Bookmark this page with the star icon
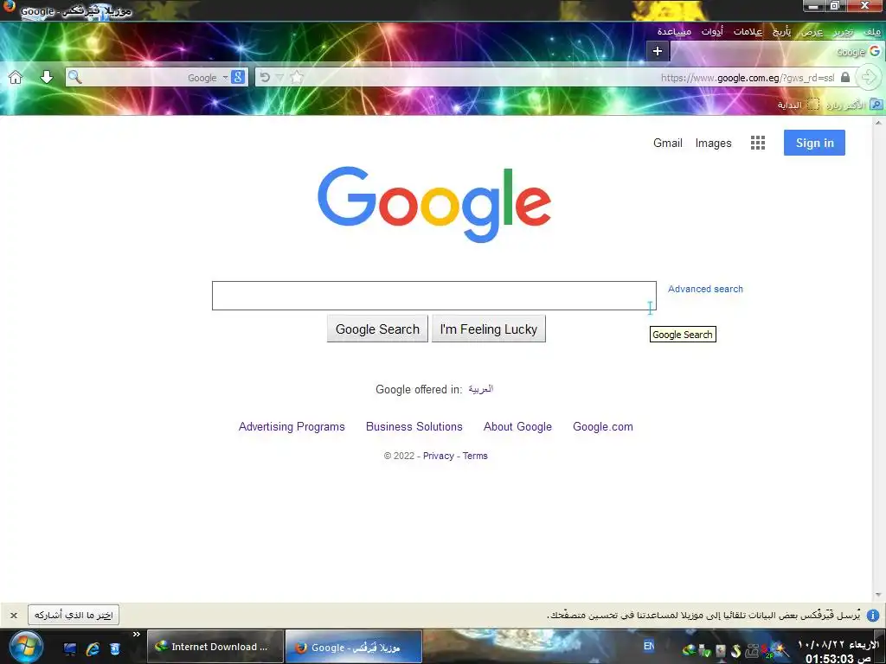The height and width of the screenshot is (664, 886). tap(297, 77)
